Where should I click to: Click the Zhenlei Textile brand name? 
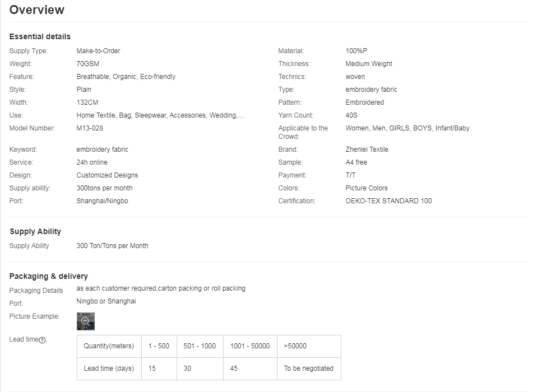tap(367, 150)
